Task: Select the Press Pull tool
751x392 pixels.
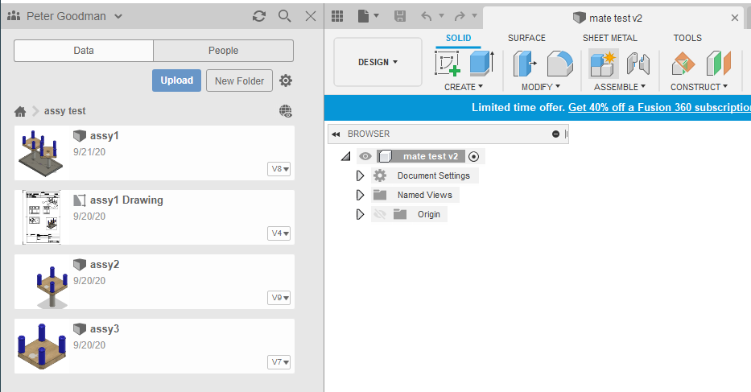Action: tap(525, 64)
